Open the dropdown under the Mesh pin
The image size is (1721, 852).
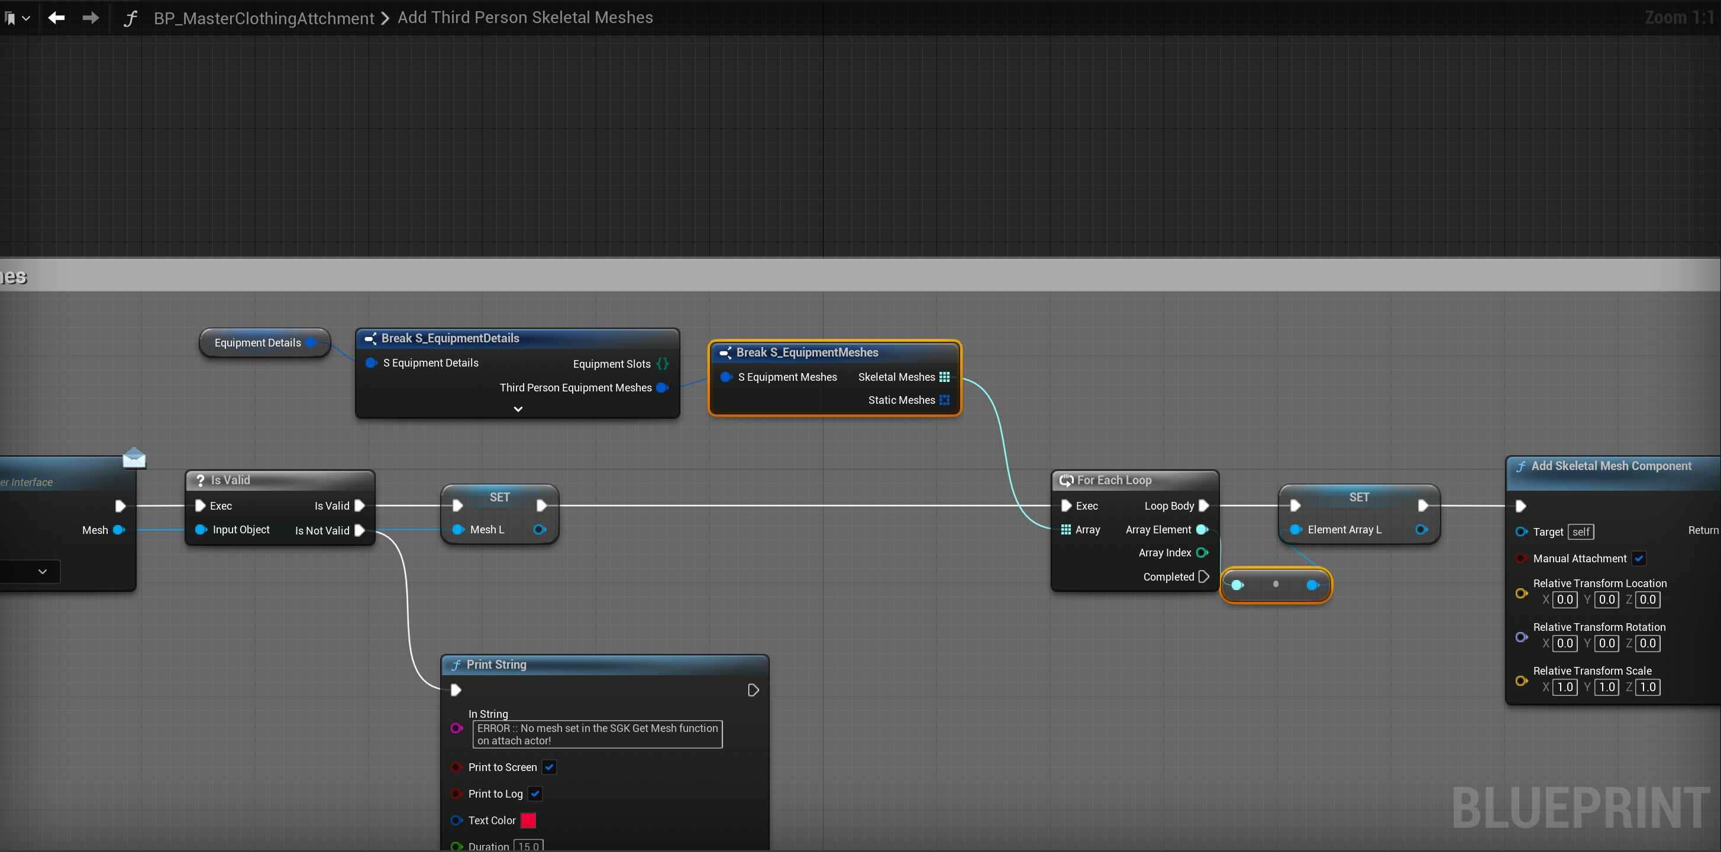42,572
